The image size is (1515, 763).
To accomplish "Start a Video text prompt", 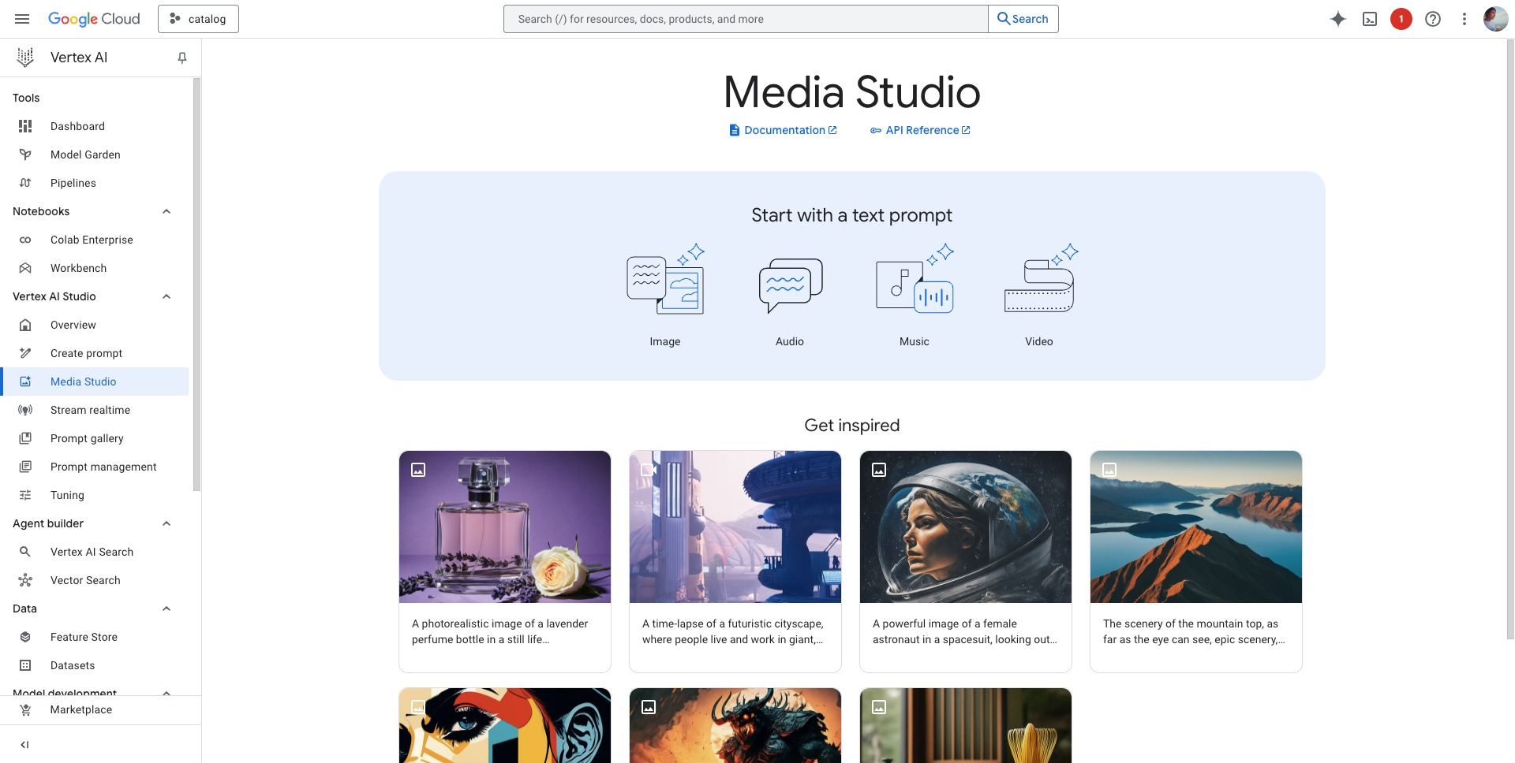I will pos(1039,296).
